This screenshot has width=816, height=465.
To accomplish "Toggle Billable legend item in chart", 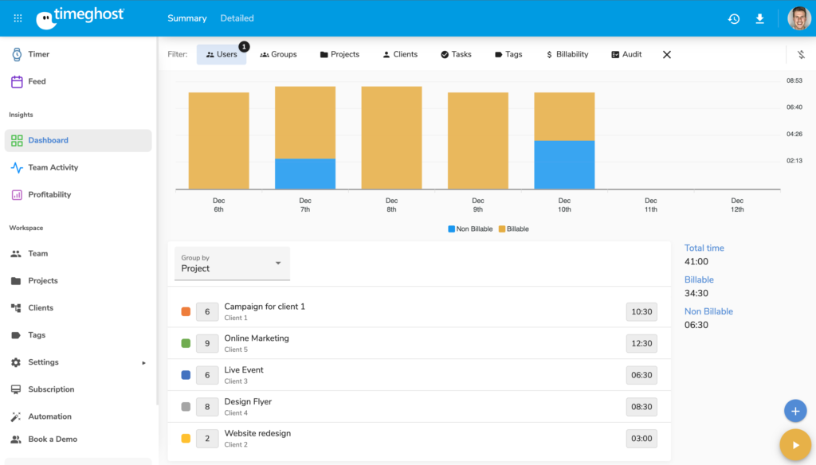I will coord(513,229).
